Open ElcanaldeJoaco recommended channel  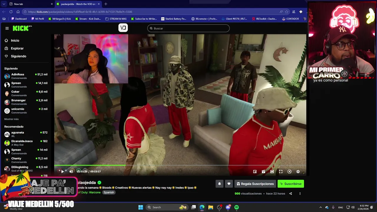click(x=26, y=143)
